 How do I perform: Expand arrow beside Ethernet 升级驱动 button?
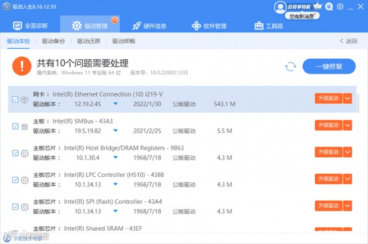(348, 98)
